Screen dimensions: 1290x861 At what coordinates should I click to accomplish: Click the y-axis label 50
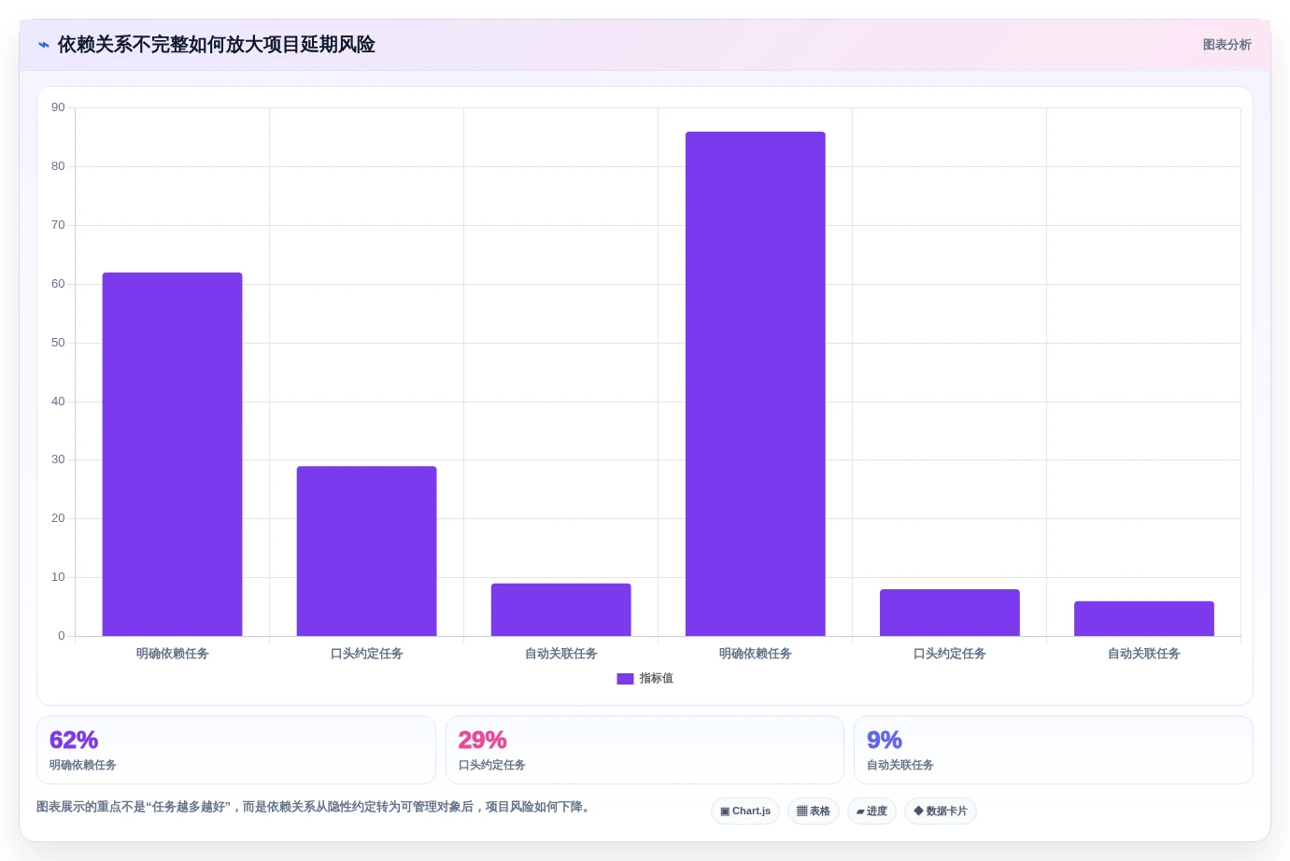click(58, 343)
